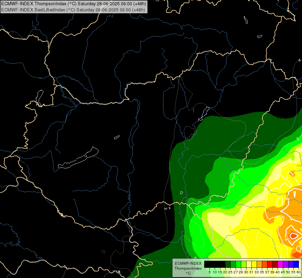
Task: Click the BestLiftedIndex title line at top
Action: point(73,10)
